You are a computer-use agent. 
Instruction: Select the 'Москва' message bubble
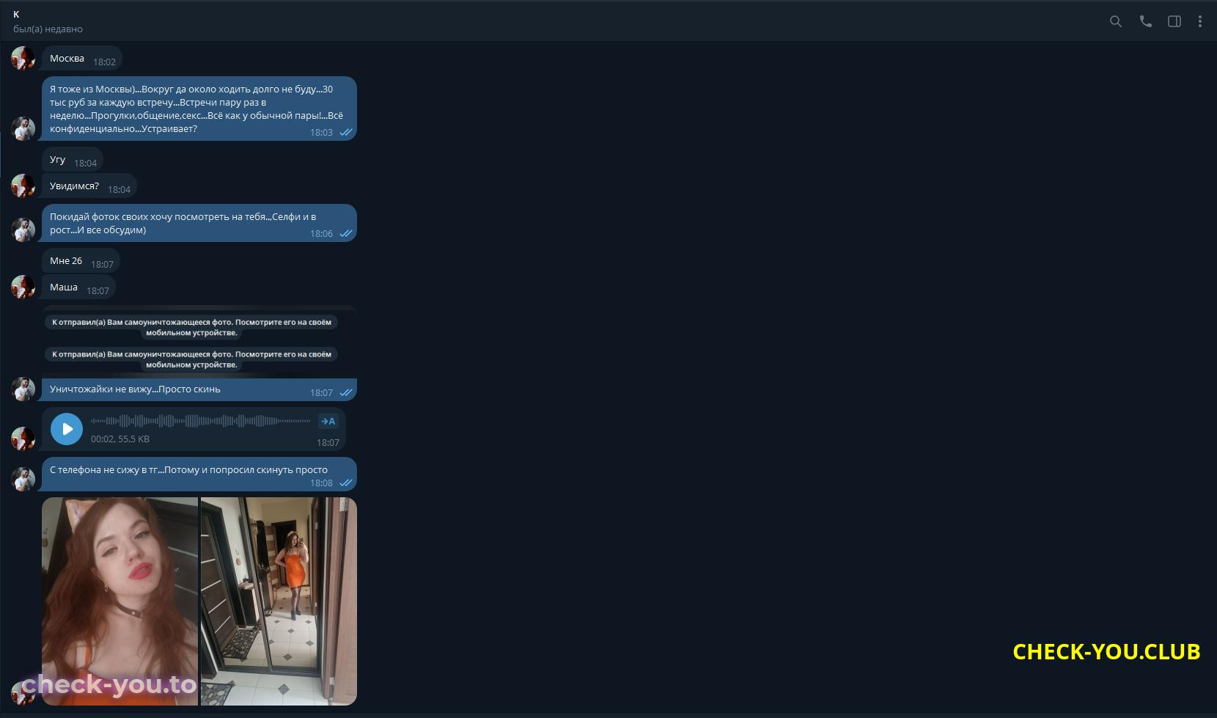coord(82,59)
